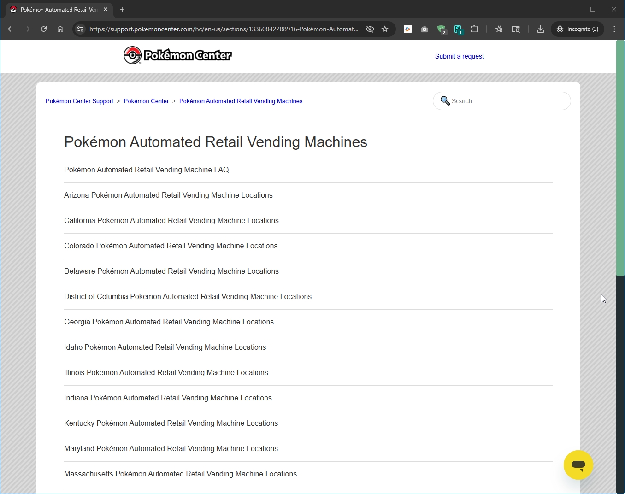Open the bookmarks star list icon
The image size is (625, 494).
pos(499,29)
